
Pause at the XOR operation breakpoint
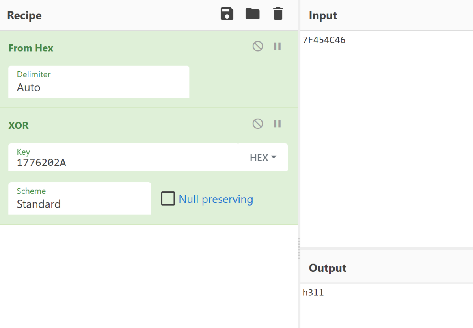click(x=277, y=124)
